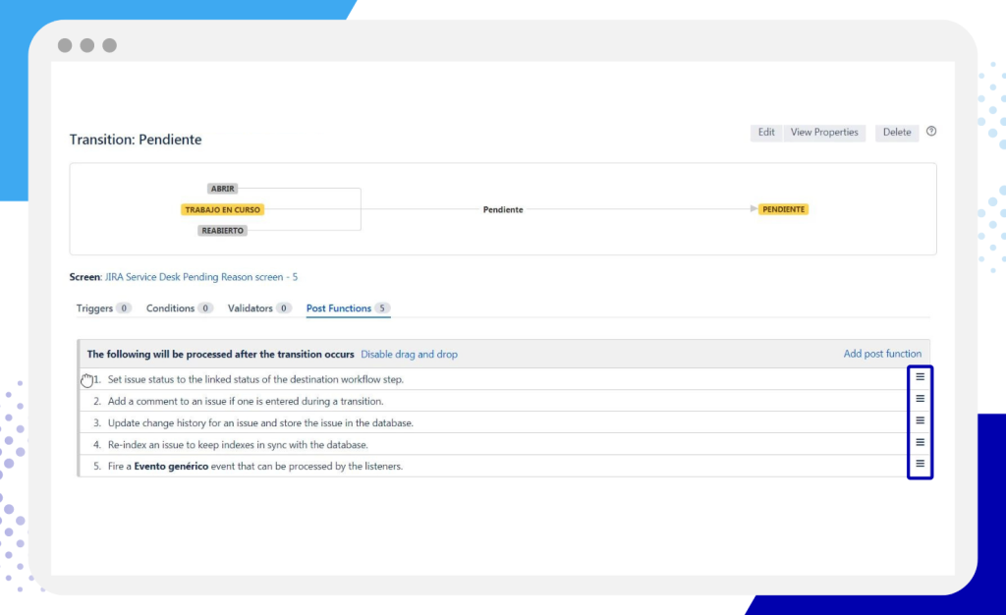Switch to the Triggers tab
Viewport: 1006px width, 615px height.
(94, 308)
